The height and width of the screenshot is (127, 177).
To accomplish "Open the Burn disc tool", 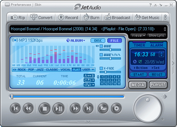I will click(91, 17).
